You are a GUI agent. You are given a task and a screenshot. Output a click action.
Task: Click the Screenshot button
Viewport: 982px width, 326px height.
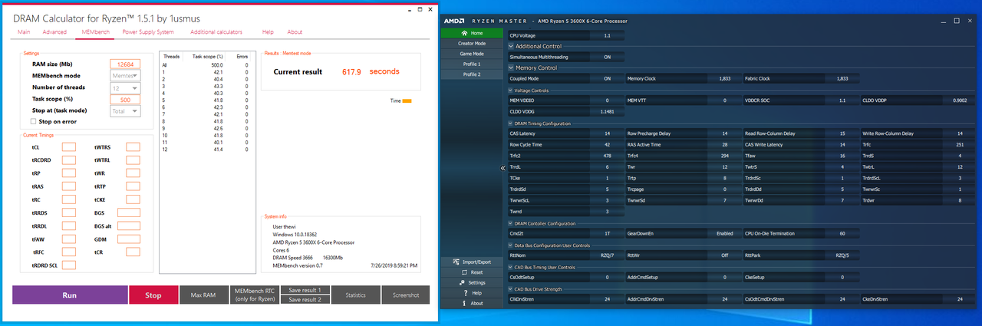click(x=406, y=295)
